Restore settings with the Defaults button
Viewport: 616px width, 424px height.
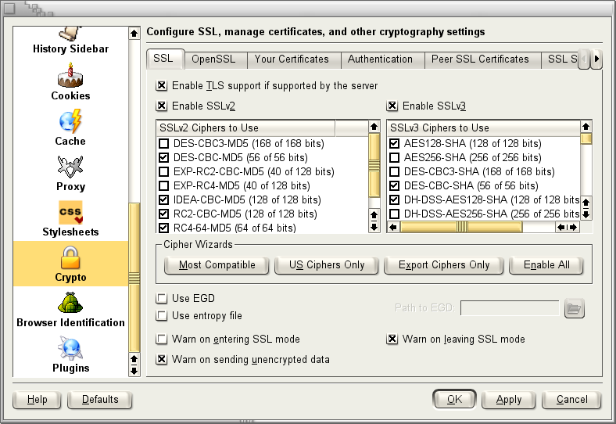(x=100, y=400)
